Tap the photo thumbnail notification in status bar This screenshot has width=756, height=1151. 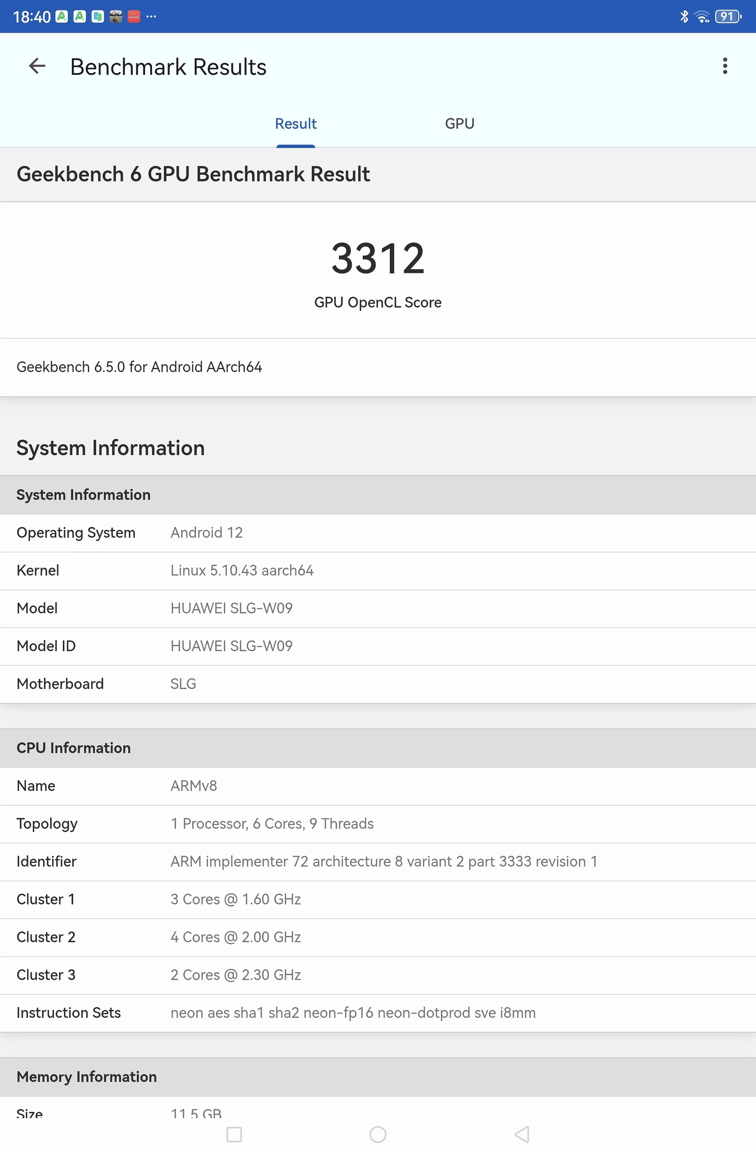click(x=115, y=16)
